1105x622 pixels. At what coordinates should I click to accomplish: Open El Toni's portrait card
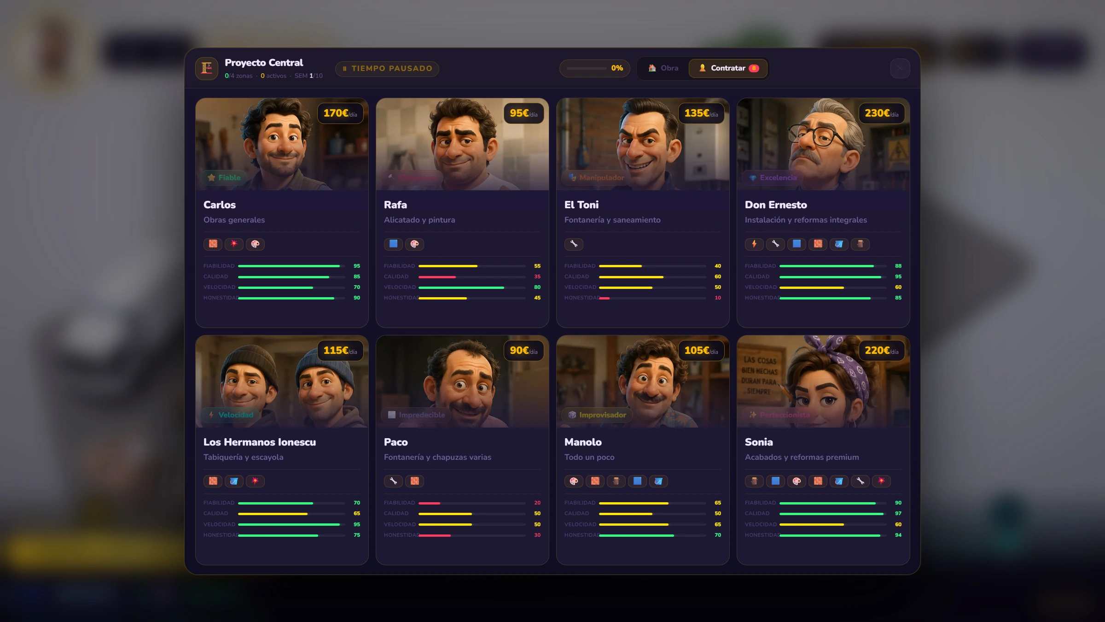[x=643, y=144]
